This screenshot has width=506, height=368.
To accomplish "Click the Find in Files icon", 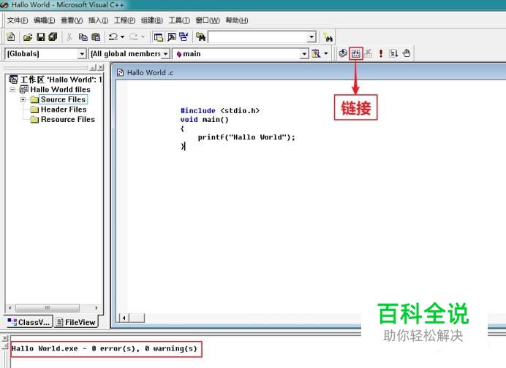I will 200,37.
